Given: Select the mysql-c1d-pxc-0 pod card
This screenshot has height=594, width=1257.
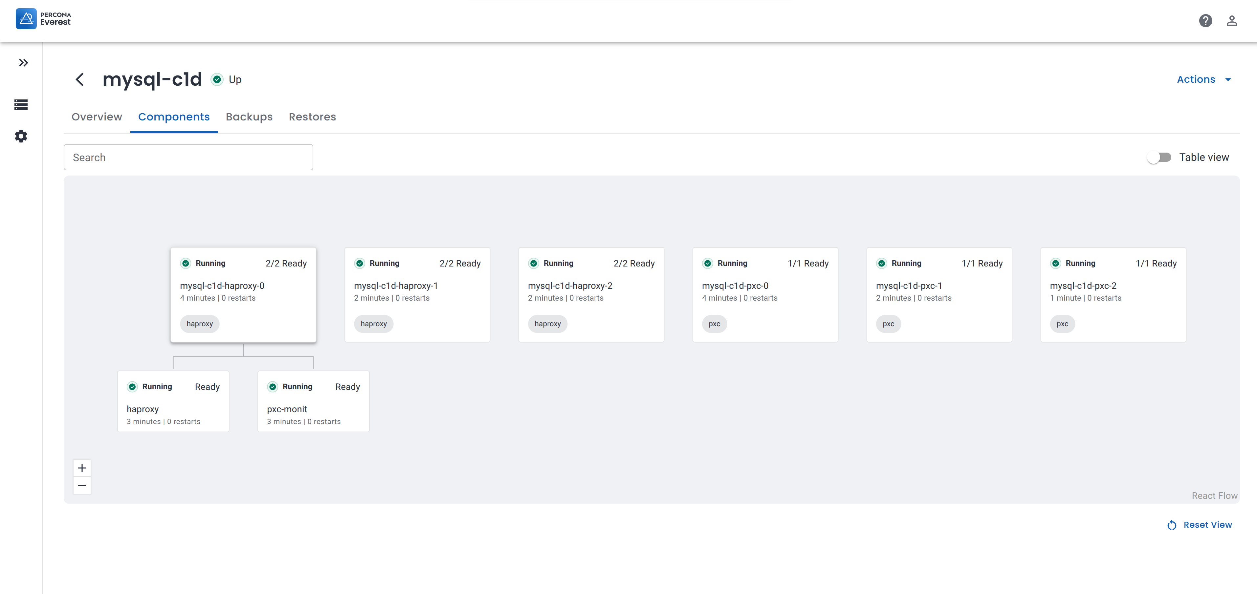Looking at the screenshot, I should coord(765,294).
